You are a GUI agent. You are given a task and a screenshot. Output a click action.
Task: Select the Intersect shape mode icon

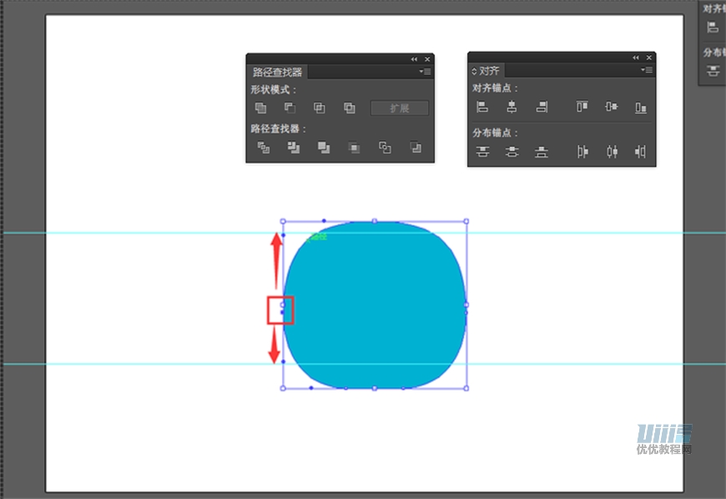point(320,108)
